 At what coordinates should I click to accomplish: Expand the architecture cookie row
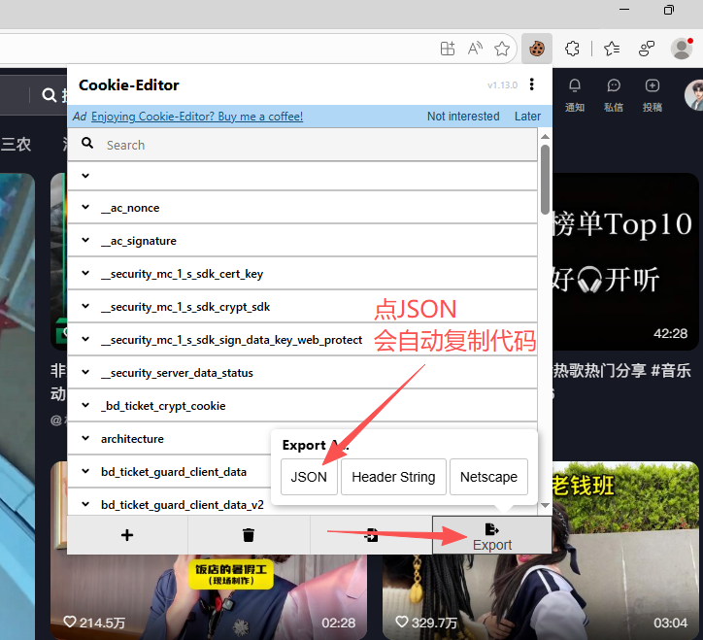pos(170,439)
